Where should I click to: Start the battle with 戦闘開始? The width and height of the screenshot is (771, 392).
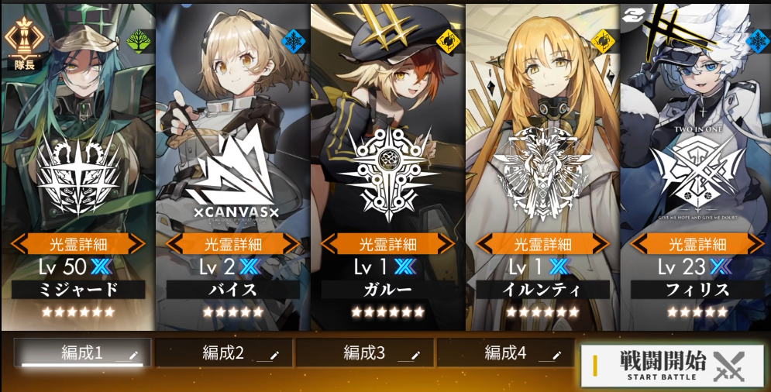(672, 366)
